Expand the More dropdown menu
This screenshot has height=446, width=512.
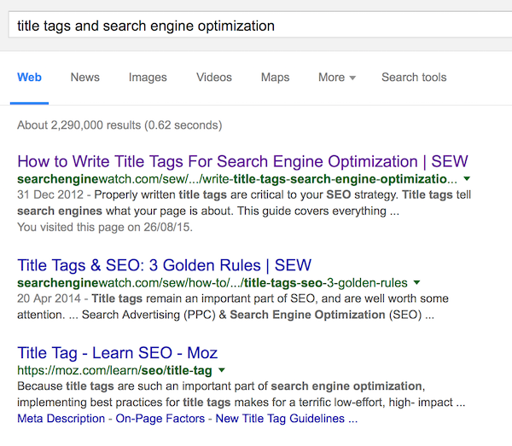(336, 78)
